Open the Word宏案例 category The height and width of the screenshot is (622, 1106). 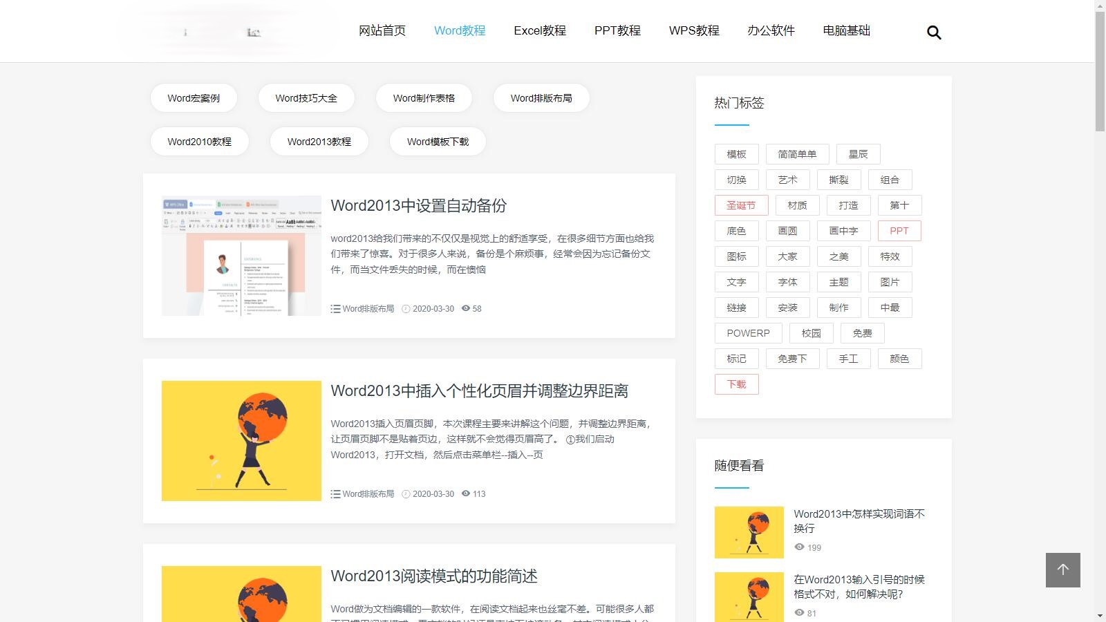coord(194,98)
